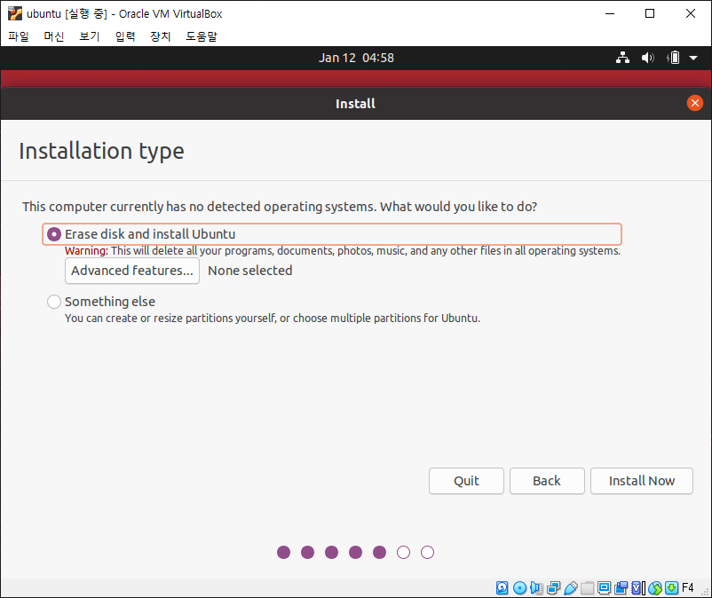Click the window resize grip corner
The height and width of the screenshot is (598, 712).
click(x=706, y=592)
